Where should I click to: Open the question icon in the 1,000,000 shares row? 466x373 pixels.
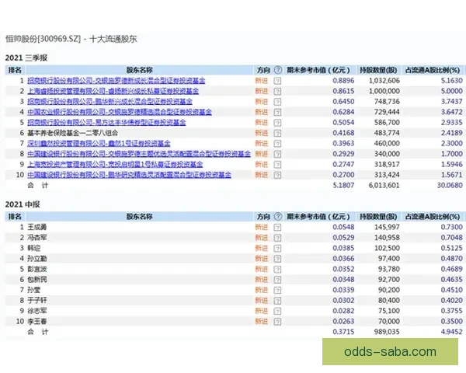277,92
